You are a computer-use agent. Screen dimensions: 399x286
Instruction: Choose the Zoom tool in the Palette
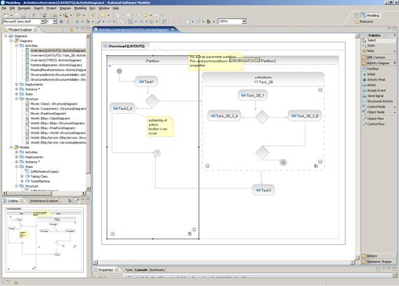[378, 45]
